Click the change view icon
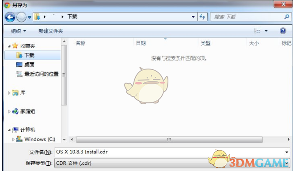Viewport: 293px width, 171px height. point(257,30)
